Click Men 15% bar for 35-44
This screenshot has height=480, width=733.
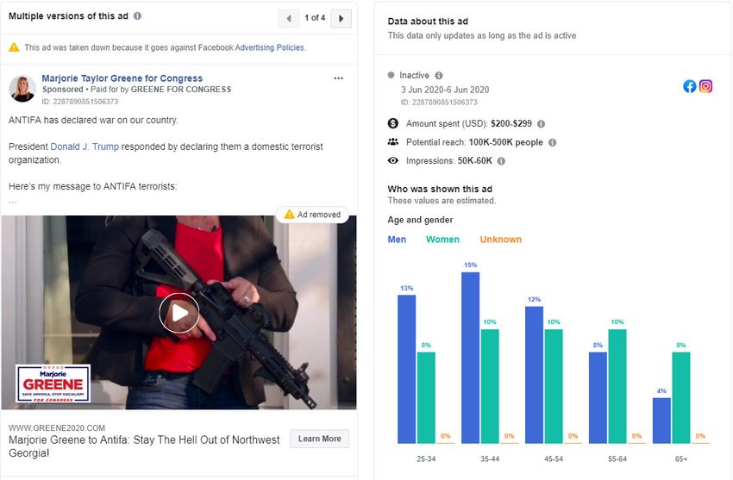[x=470, y=358]
